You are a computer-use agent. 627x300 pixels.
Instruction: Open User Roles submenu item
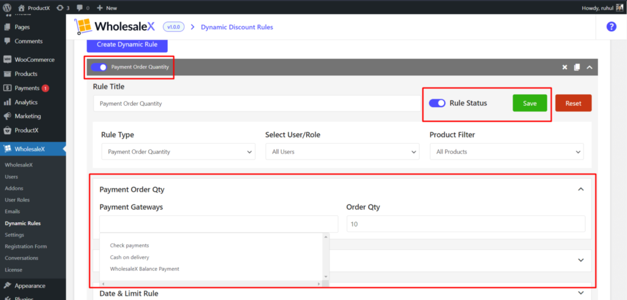coord(17,200)
